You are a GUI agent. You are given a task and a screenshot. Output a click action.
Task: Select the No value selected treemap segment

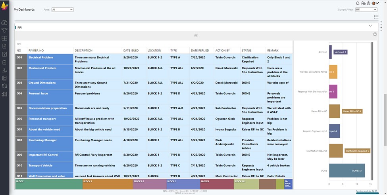[288, 184]
